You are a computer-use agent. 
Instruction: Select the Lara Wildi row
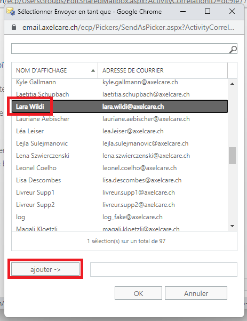119,107
